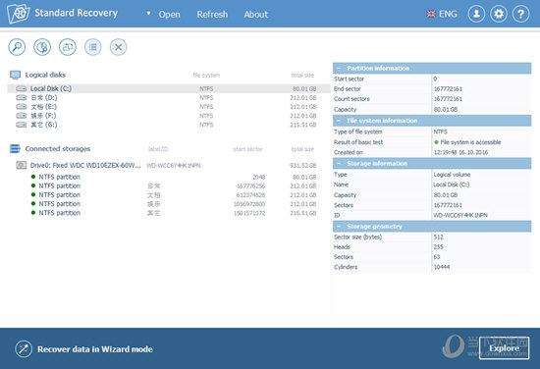This screenshot has width=540, height=369.
Task: Click the drive icon beside Local Disk (C:)
Action: (21, 88)
